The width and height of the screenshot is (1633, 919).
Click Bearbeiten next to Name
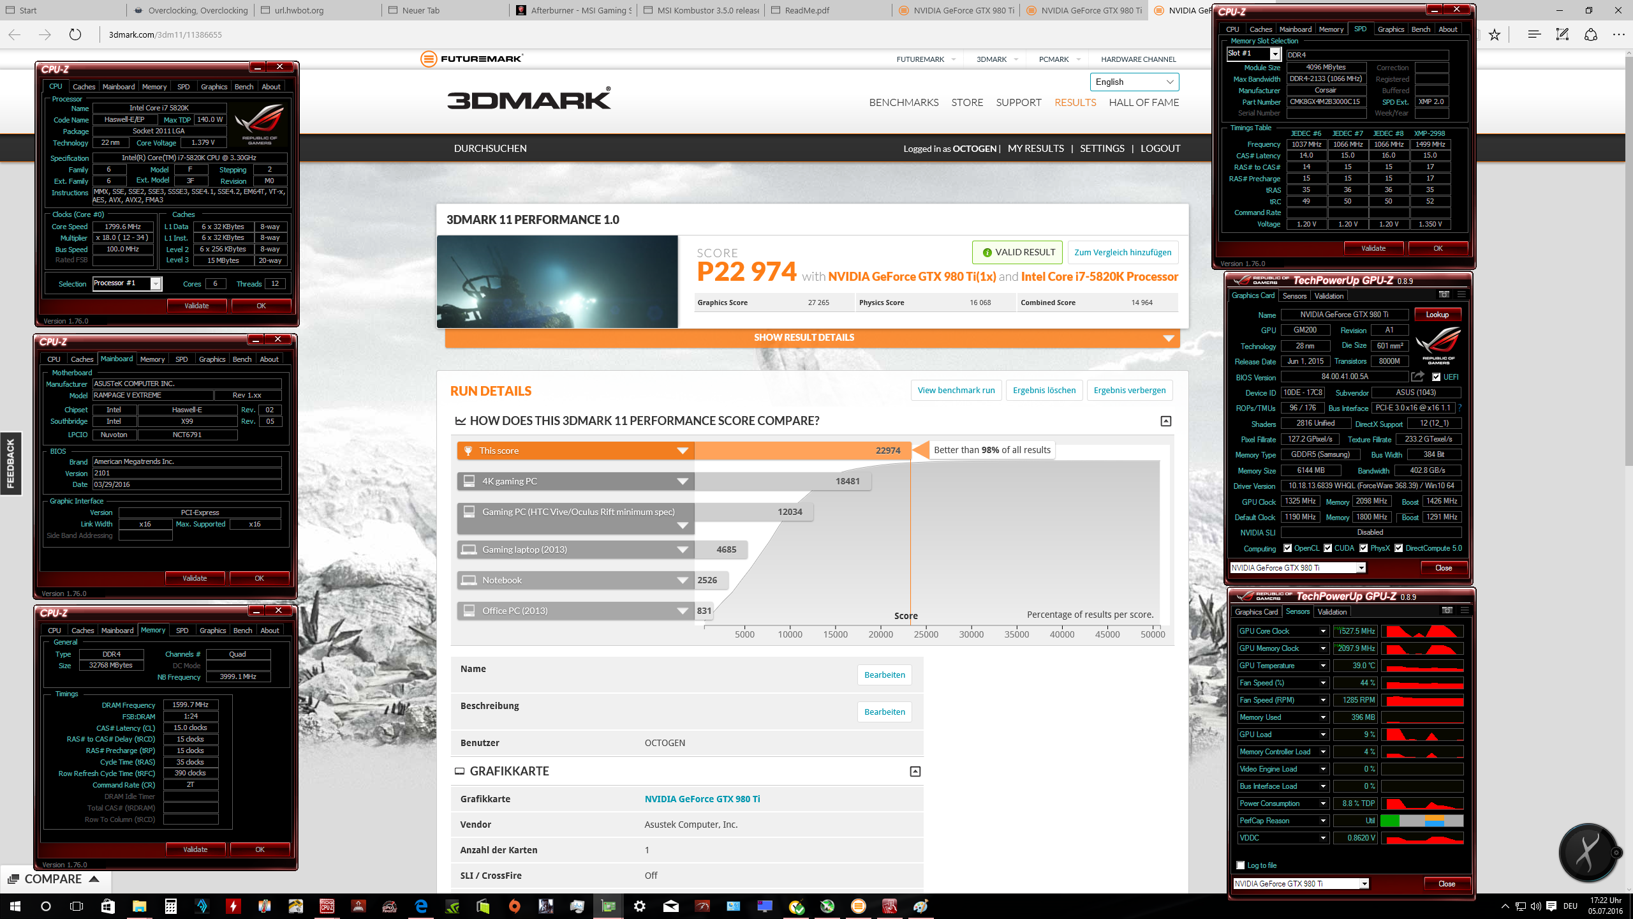(x=885, y=675)
